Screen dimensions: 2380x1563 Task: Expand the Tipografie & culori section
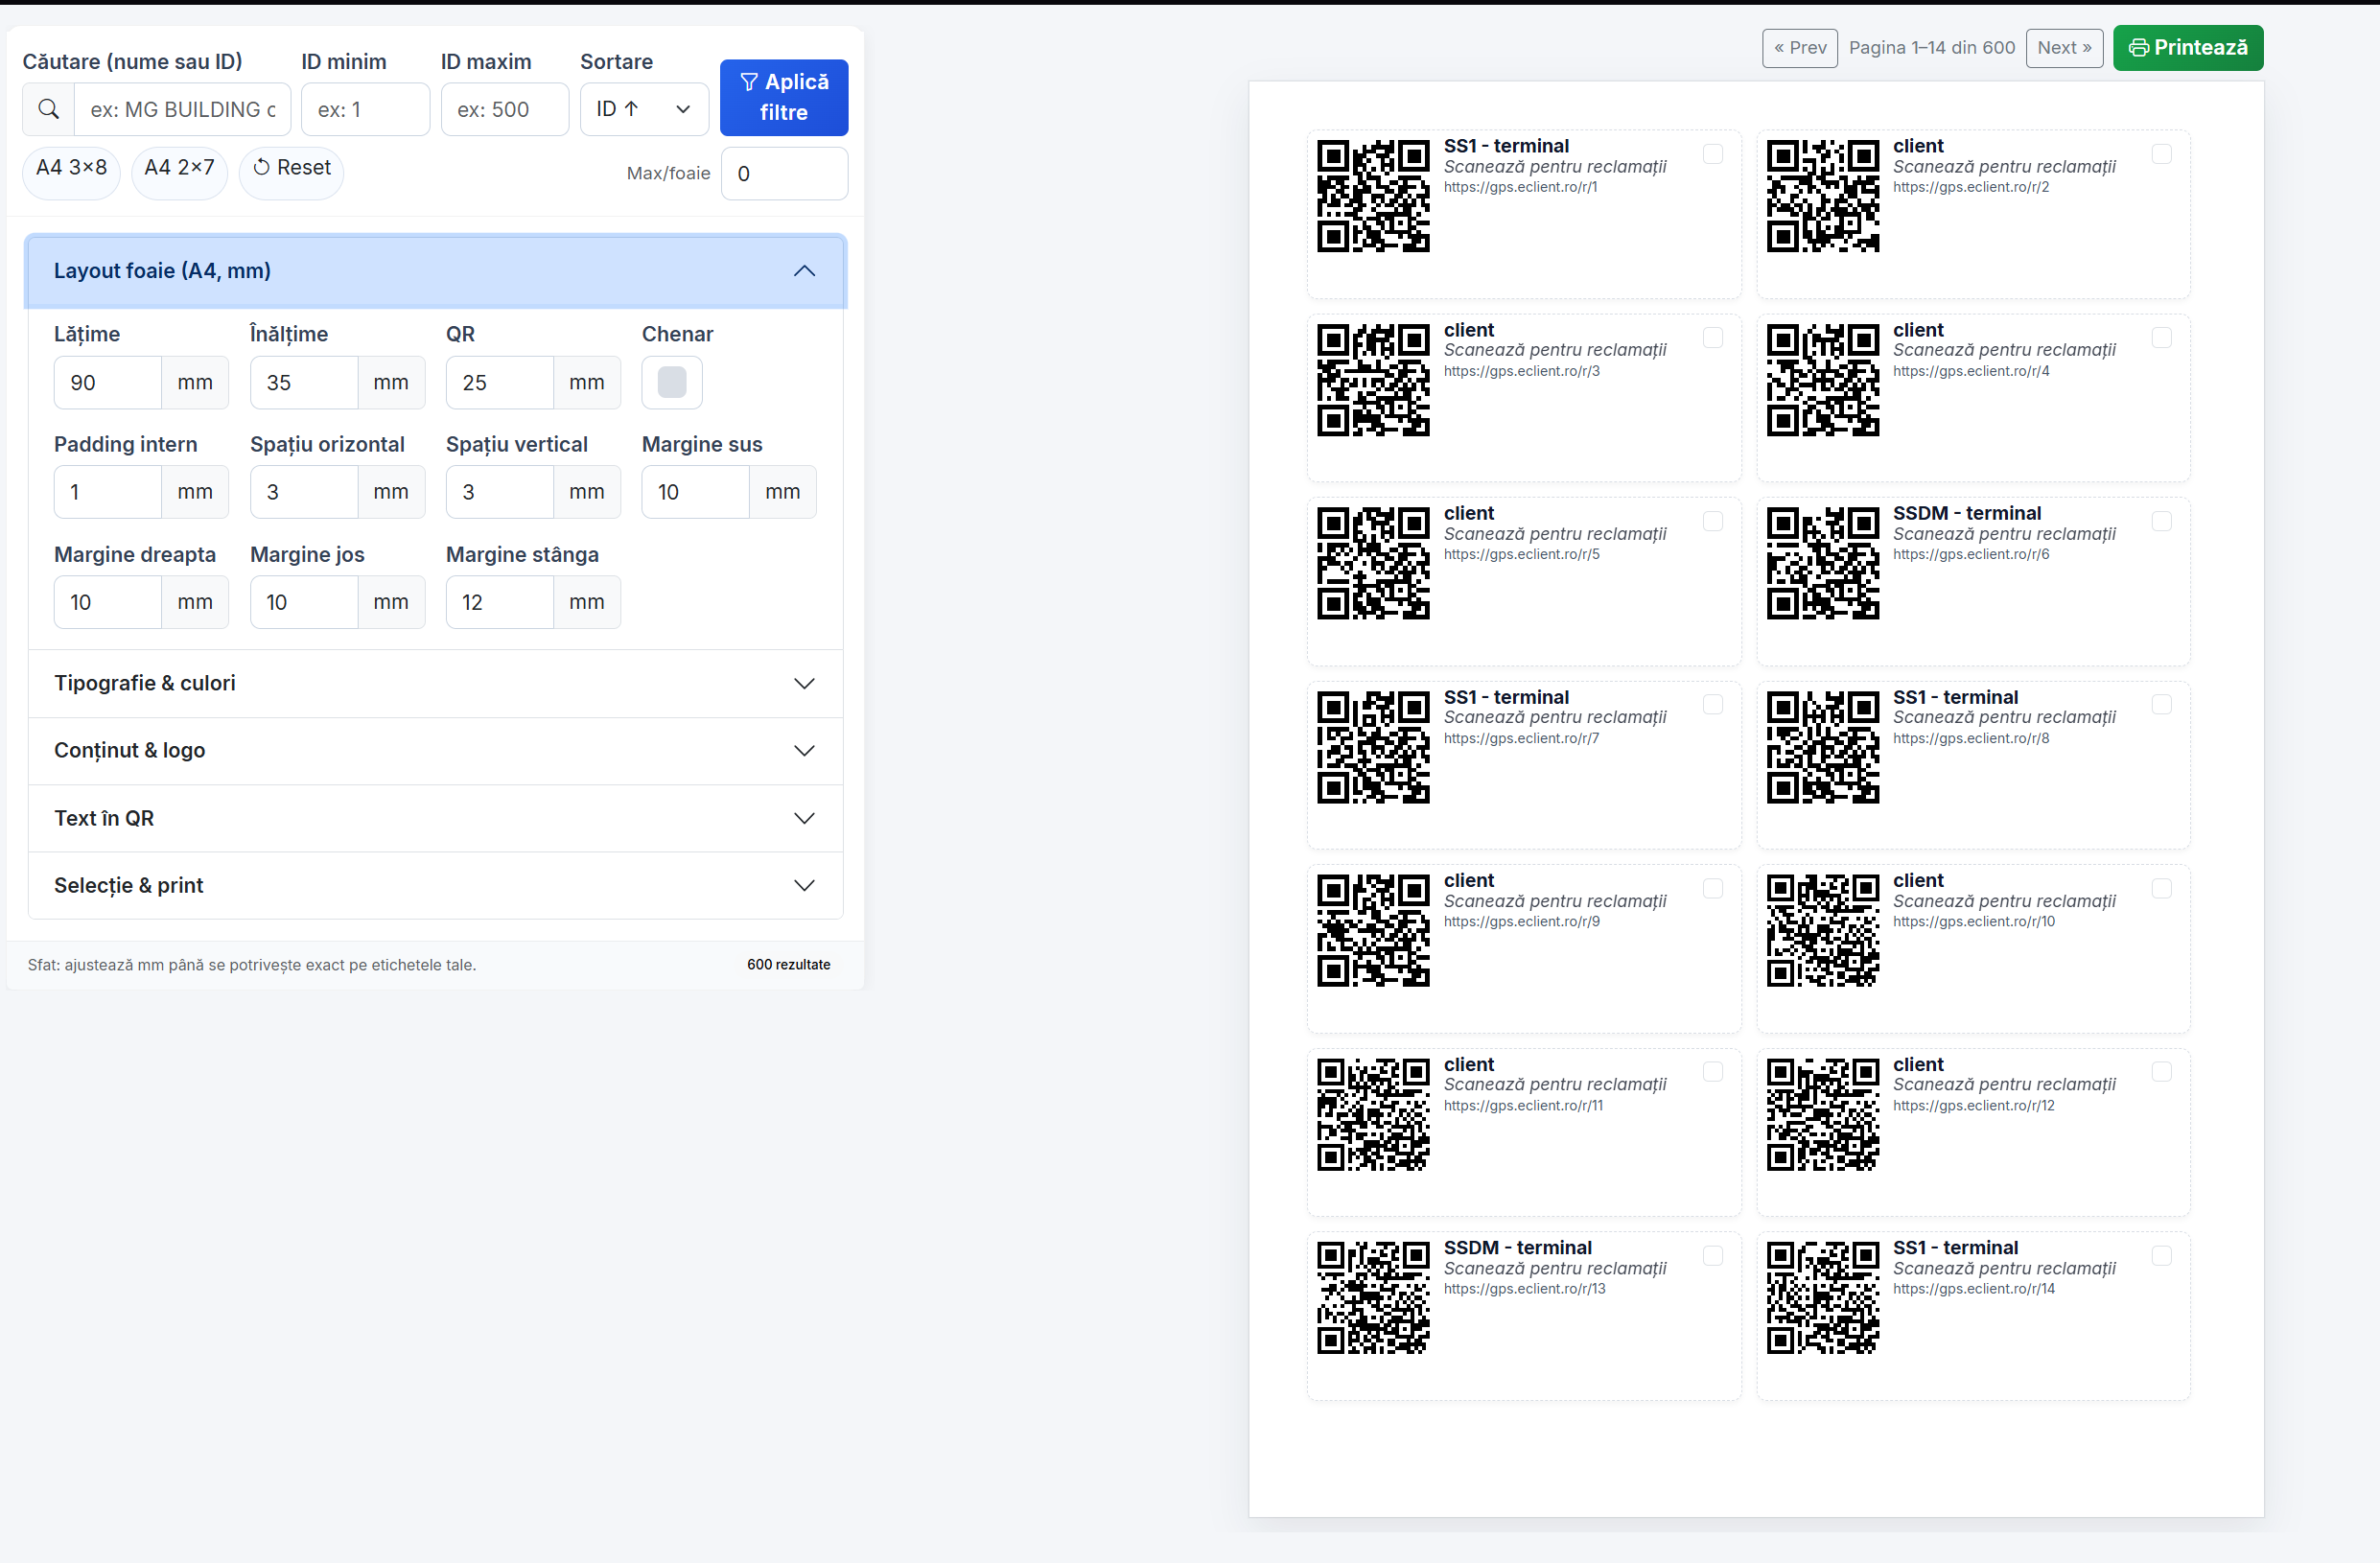coord(435,683)
